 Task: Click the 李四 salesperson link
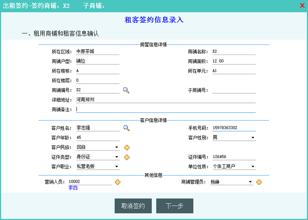tap(73, 188)
